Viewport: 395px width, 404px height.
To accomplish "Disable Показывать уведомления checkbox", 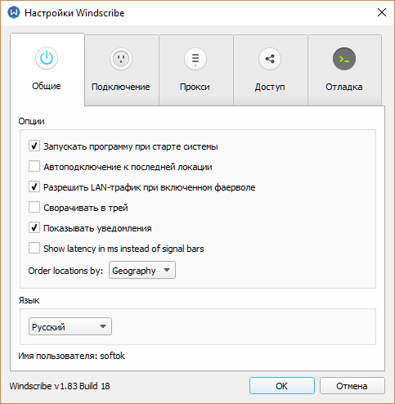I will [x=34, y=227].
